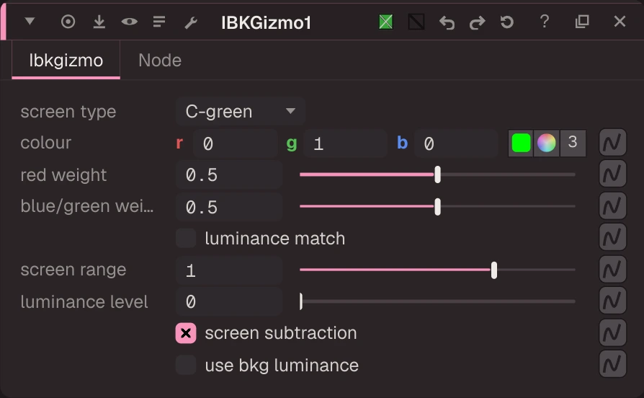Image resolution: width=644 pixels, height=398 pixels.
Task: Open the colour wheel picker button
Action: click(546, 143)
